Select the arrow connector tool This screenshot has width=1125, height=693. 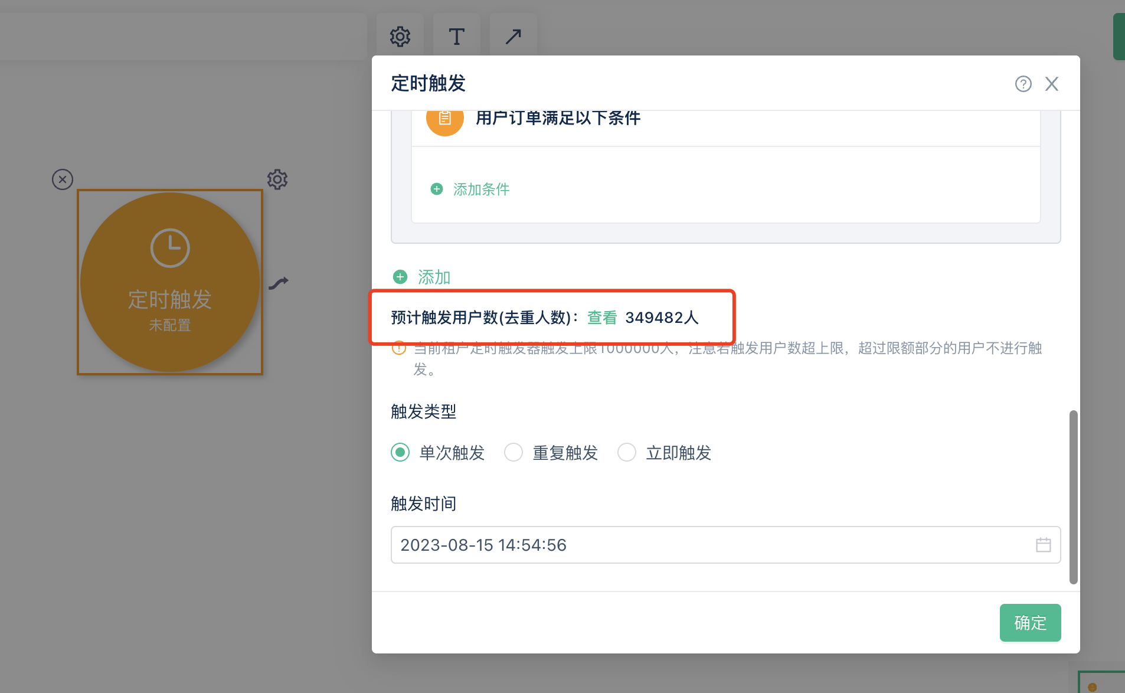[x=513, y=37]
